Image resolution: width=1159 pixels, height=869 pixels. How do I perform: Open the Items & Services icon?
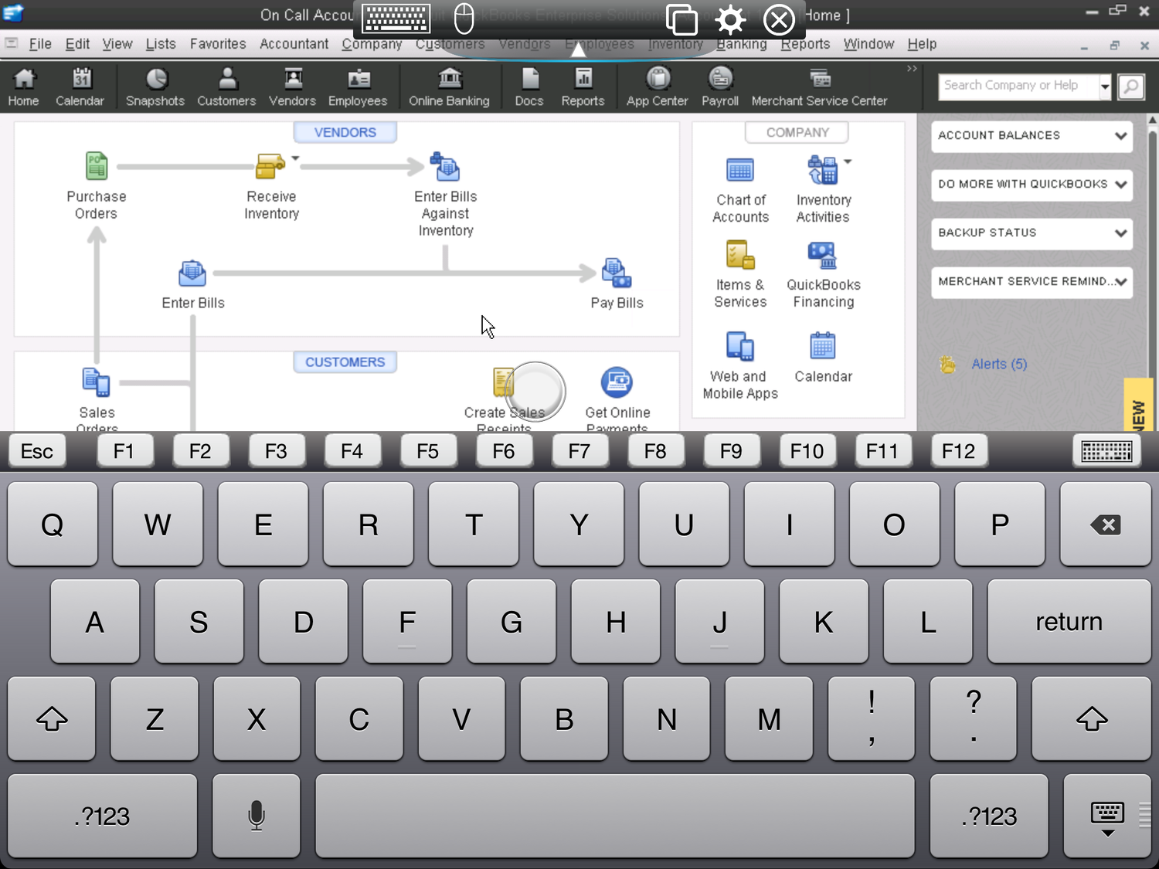(740, 255)
